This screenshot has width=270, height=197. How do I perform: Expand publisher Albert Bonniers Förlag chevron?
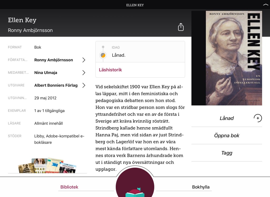click(x=84, y=85)
